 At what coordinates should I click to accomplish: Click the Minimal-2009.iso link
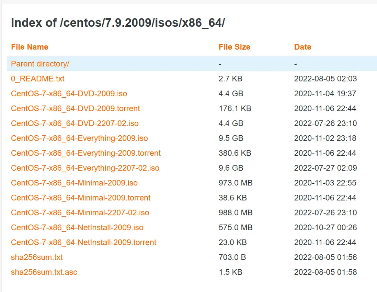[74, 183]
